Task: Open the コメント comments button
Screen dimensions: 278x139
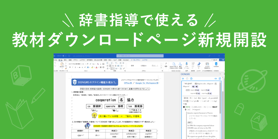Action: coord(215,60)
